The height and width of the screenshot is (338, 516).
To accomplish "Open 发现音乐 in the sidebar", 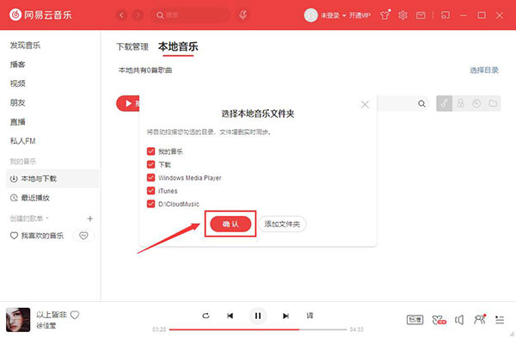I will (x=25, y=45).
